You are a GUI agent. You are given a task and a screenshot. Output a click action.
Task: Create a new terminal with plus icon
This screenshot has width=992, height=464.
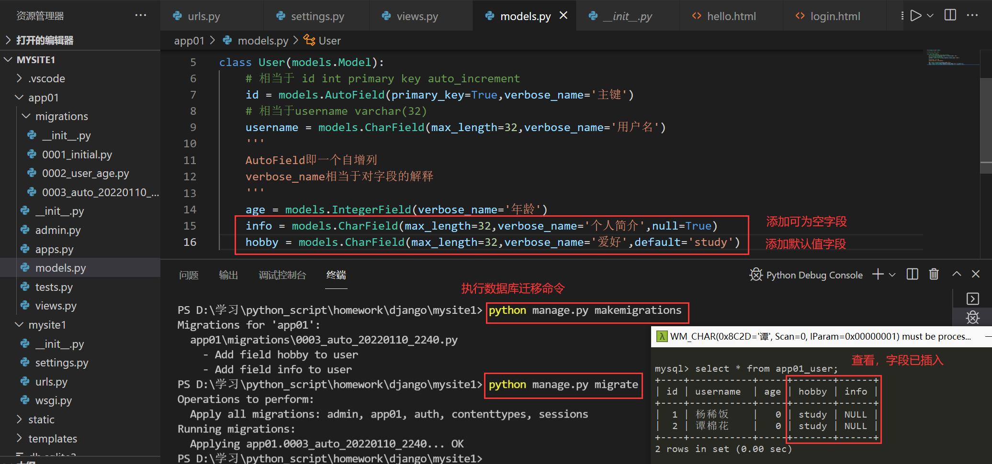(x=878, y=274)
